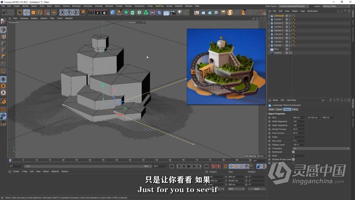This screenshot has height=200, width=355.
Task: Switch to the Basic tab
Action: [271, 109]
